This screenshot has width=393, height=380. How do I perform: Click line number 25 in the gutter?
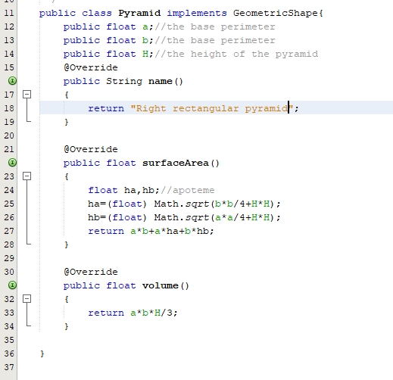coord(9,204)
